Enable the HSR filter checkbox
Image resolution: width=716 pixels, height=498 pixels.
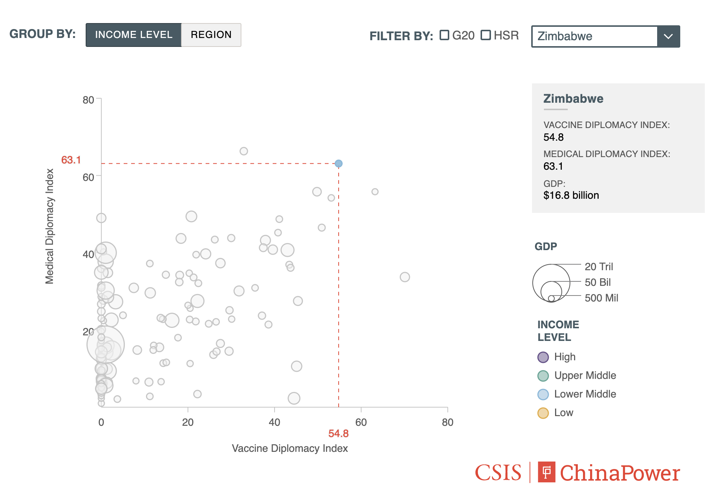[x=486, y=35]
